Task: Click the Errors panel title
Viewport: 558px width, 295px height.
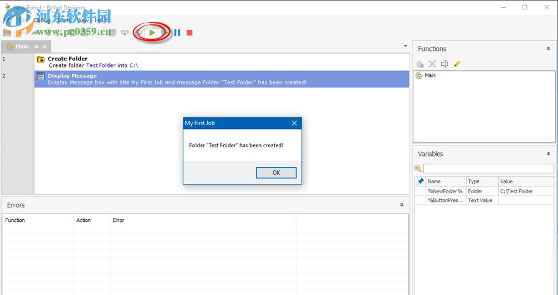Action: [x=16, y=205]
